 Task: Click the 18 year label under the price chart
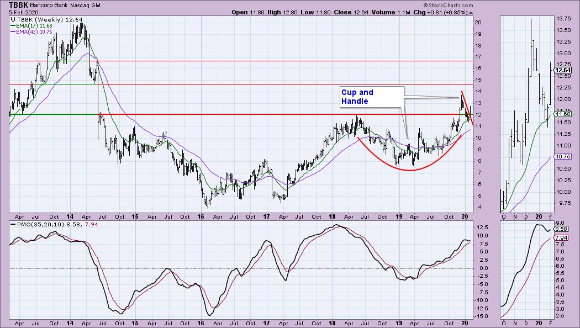[332, 216]
